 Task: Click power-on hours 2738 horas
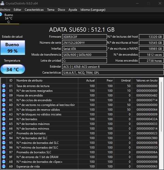coord(151,61)
